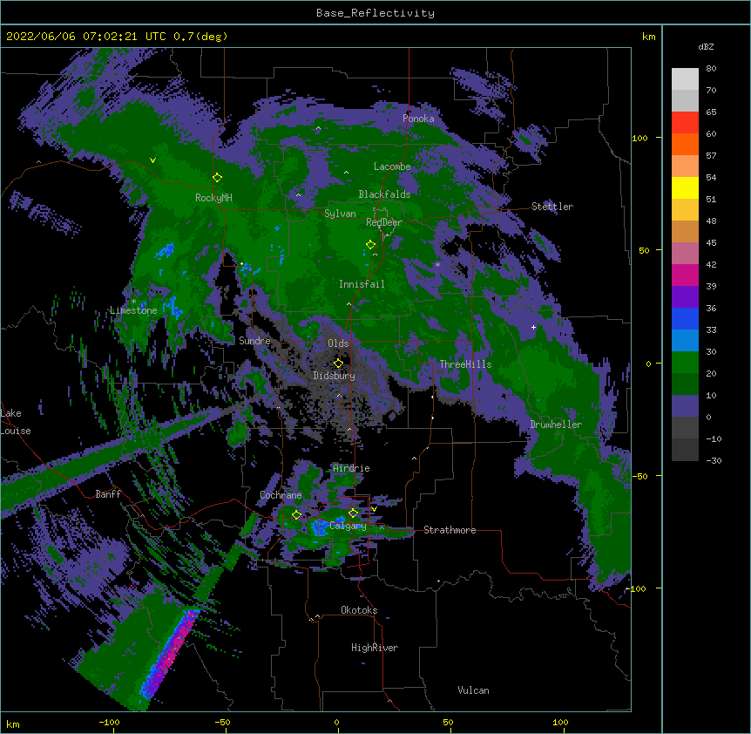This screenshot has width=751, height=734.
Task: Select the Ponoka city label
Action: click(418, 119)
